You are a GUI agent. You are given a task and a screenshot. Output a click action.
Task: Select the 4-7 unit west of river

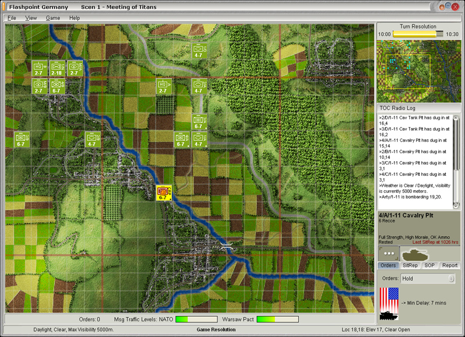92,140
